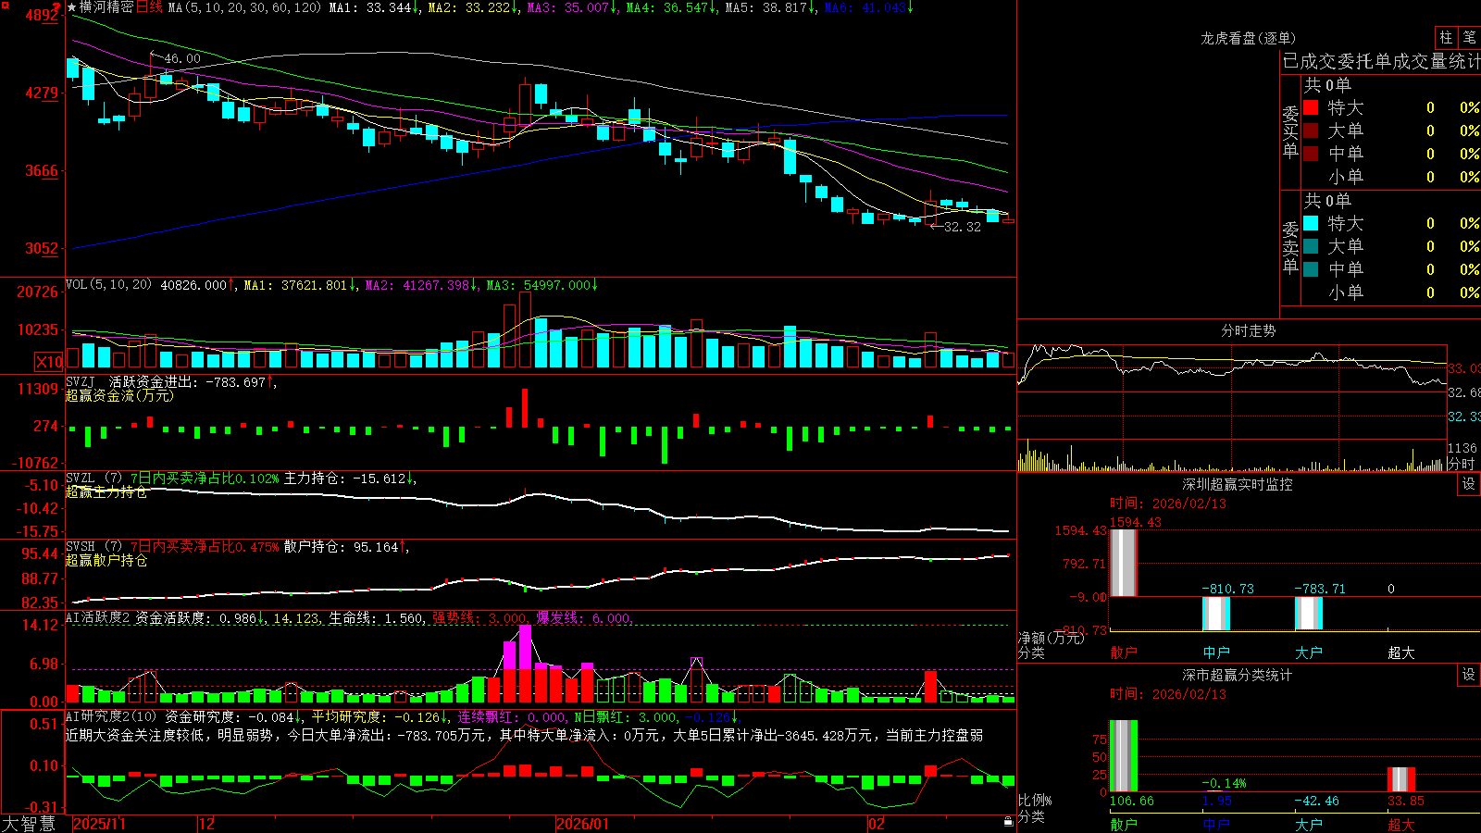Click the cyan 特大 sell-order swatch

pos(1311,223)
